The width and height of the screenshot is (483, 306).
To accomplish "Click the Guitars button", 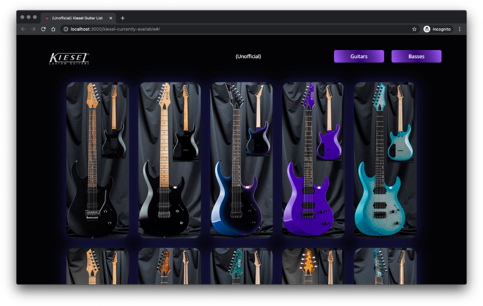I will pyautogui.click(x=359, y=56).
